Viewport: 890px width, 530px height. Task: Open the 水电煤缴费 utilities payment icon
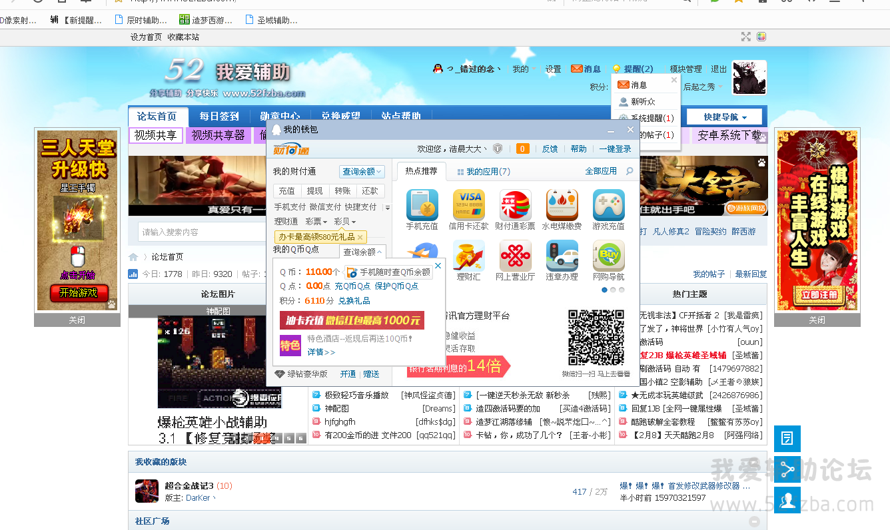(562, 205)
